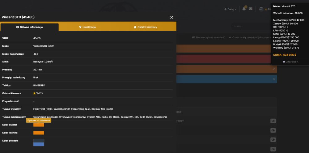
Task: Click the newspaper icon beside Nieprzeczytana zawartość
Action: point(193,37)
